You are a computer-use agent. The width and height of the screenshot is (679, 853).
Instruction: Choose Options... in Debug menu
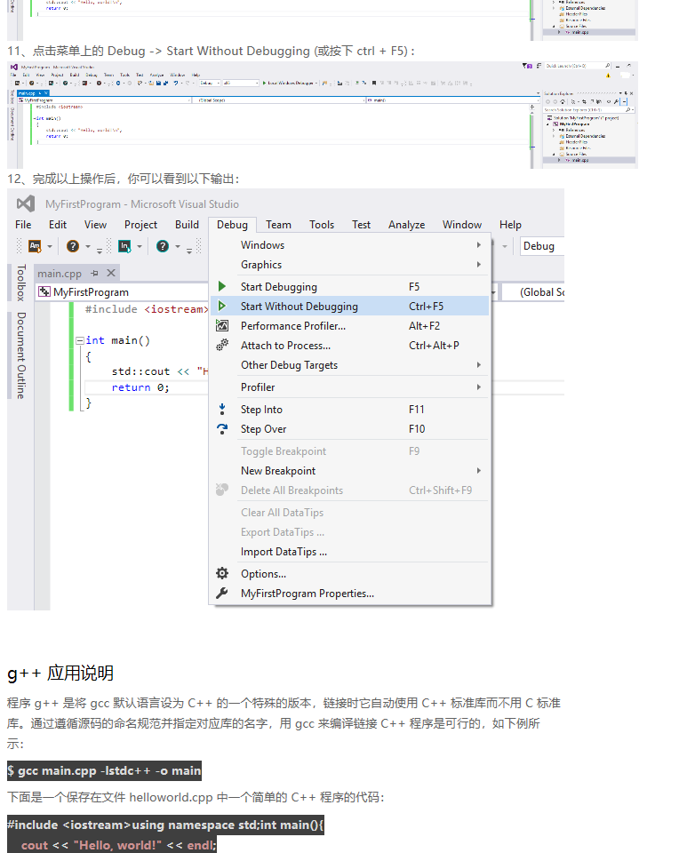coord(350,573)
